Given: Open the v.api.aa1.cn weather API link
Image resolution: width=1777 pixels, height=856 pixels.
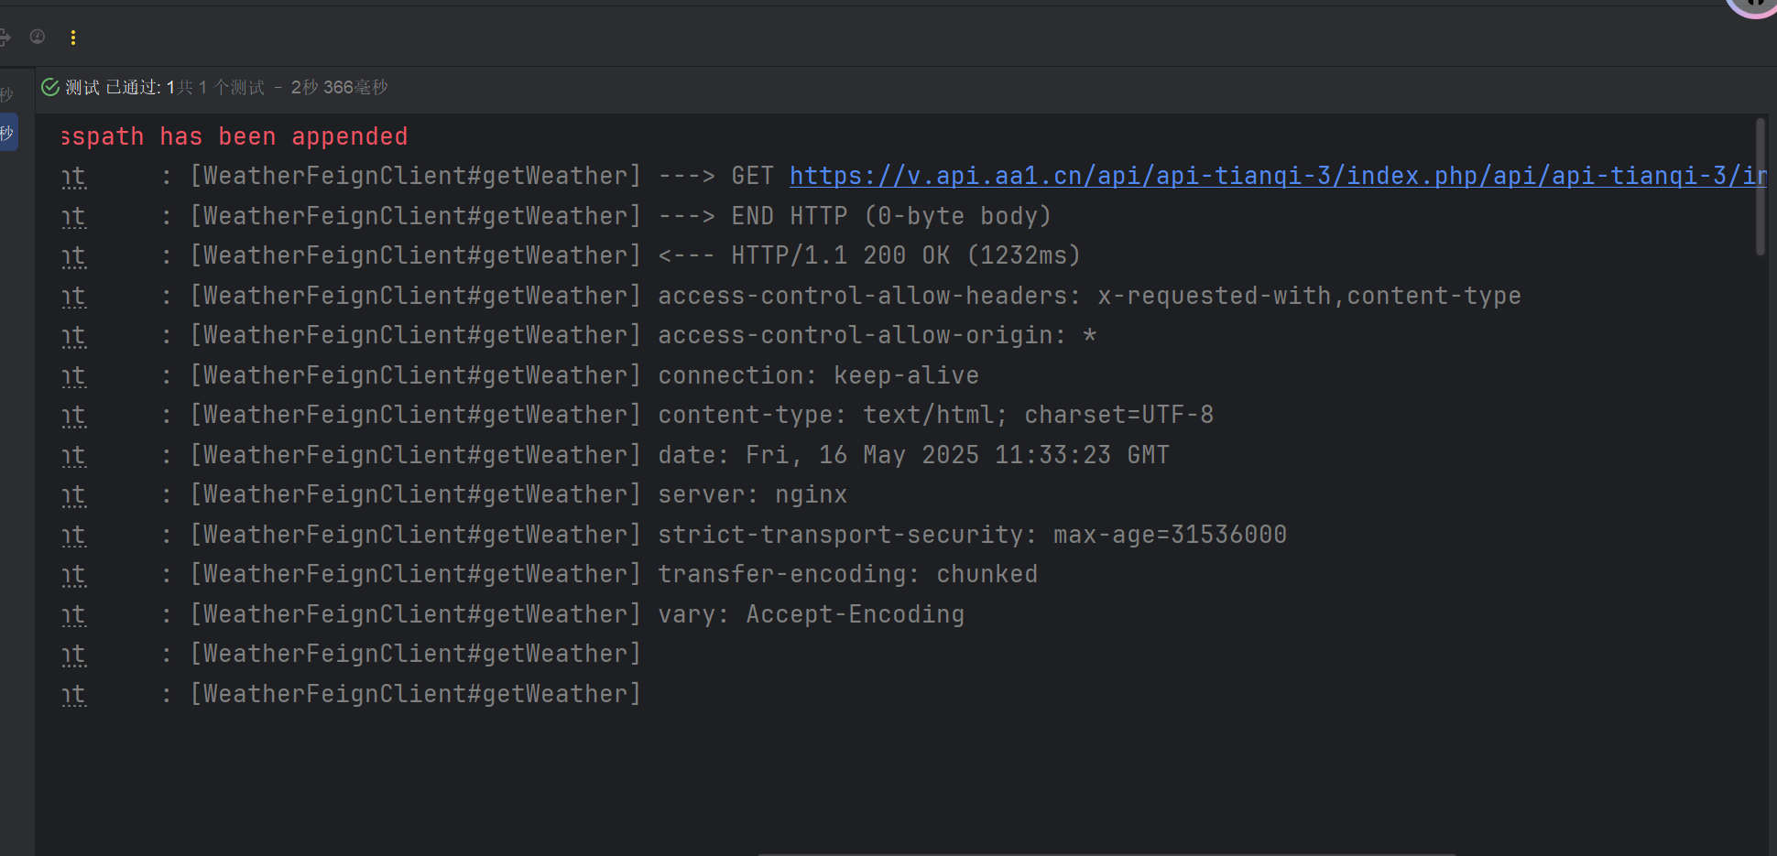Looking at the screenshot, I should click(1277, 176).
